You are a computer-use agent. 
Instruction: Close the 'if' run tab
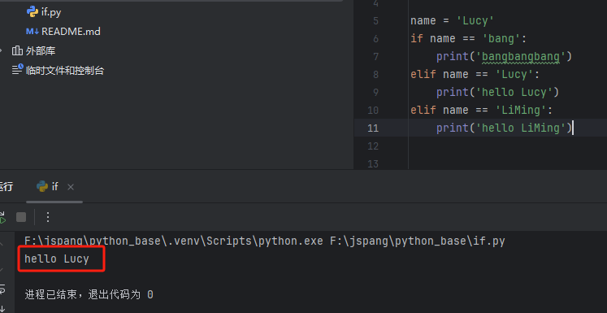point(71,187)
